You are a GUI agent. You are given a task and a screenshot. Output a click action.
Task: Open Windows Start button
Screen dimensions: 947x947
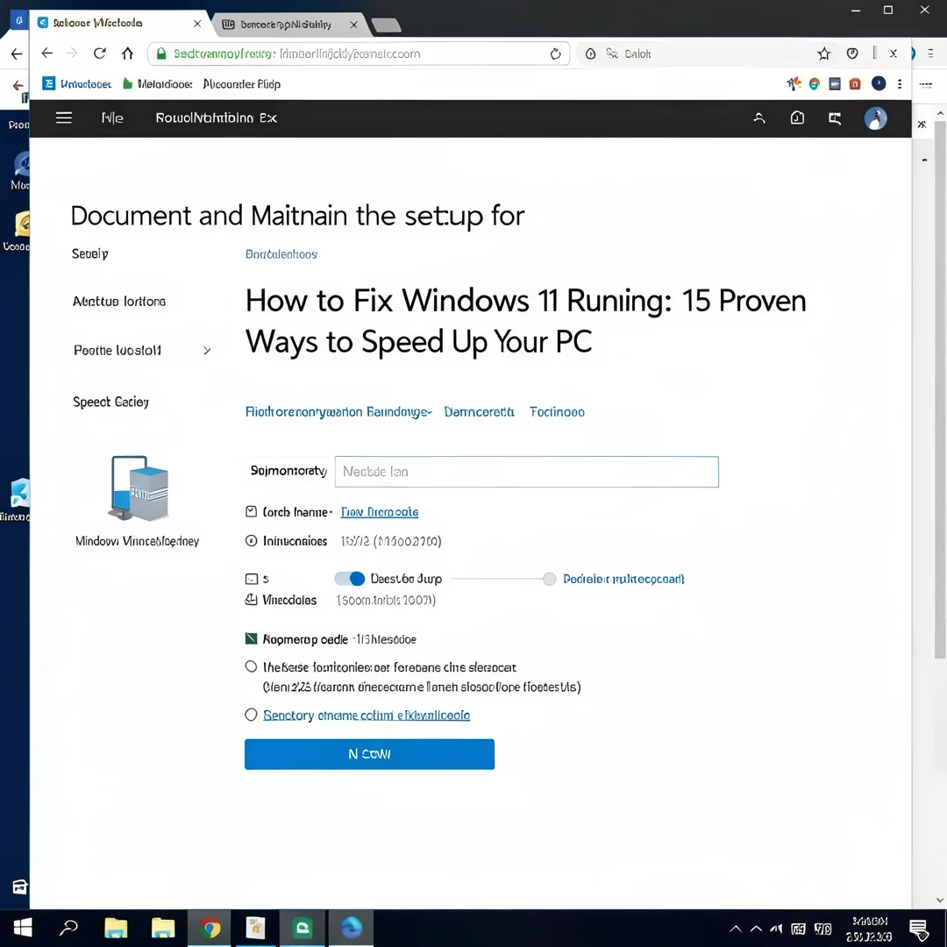click(x=22, y=928)
